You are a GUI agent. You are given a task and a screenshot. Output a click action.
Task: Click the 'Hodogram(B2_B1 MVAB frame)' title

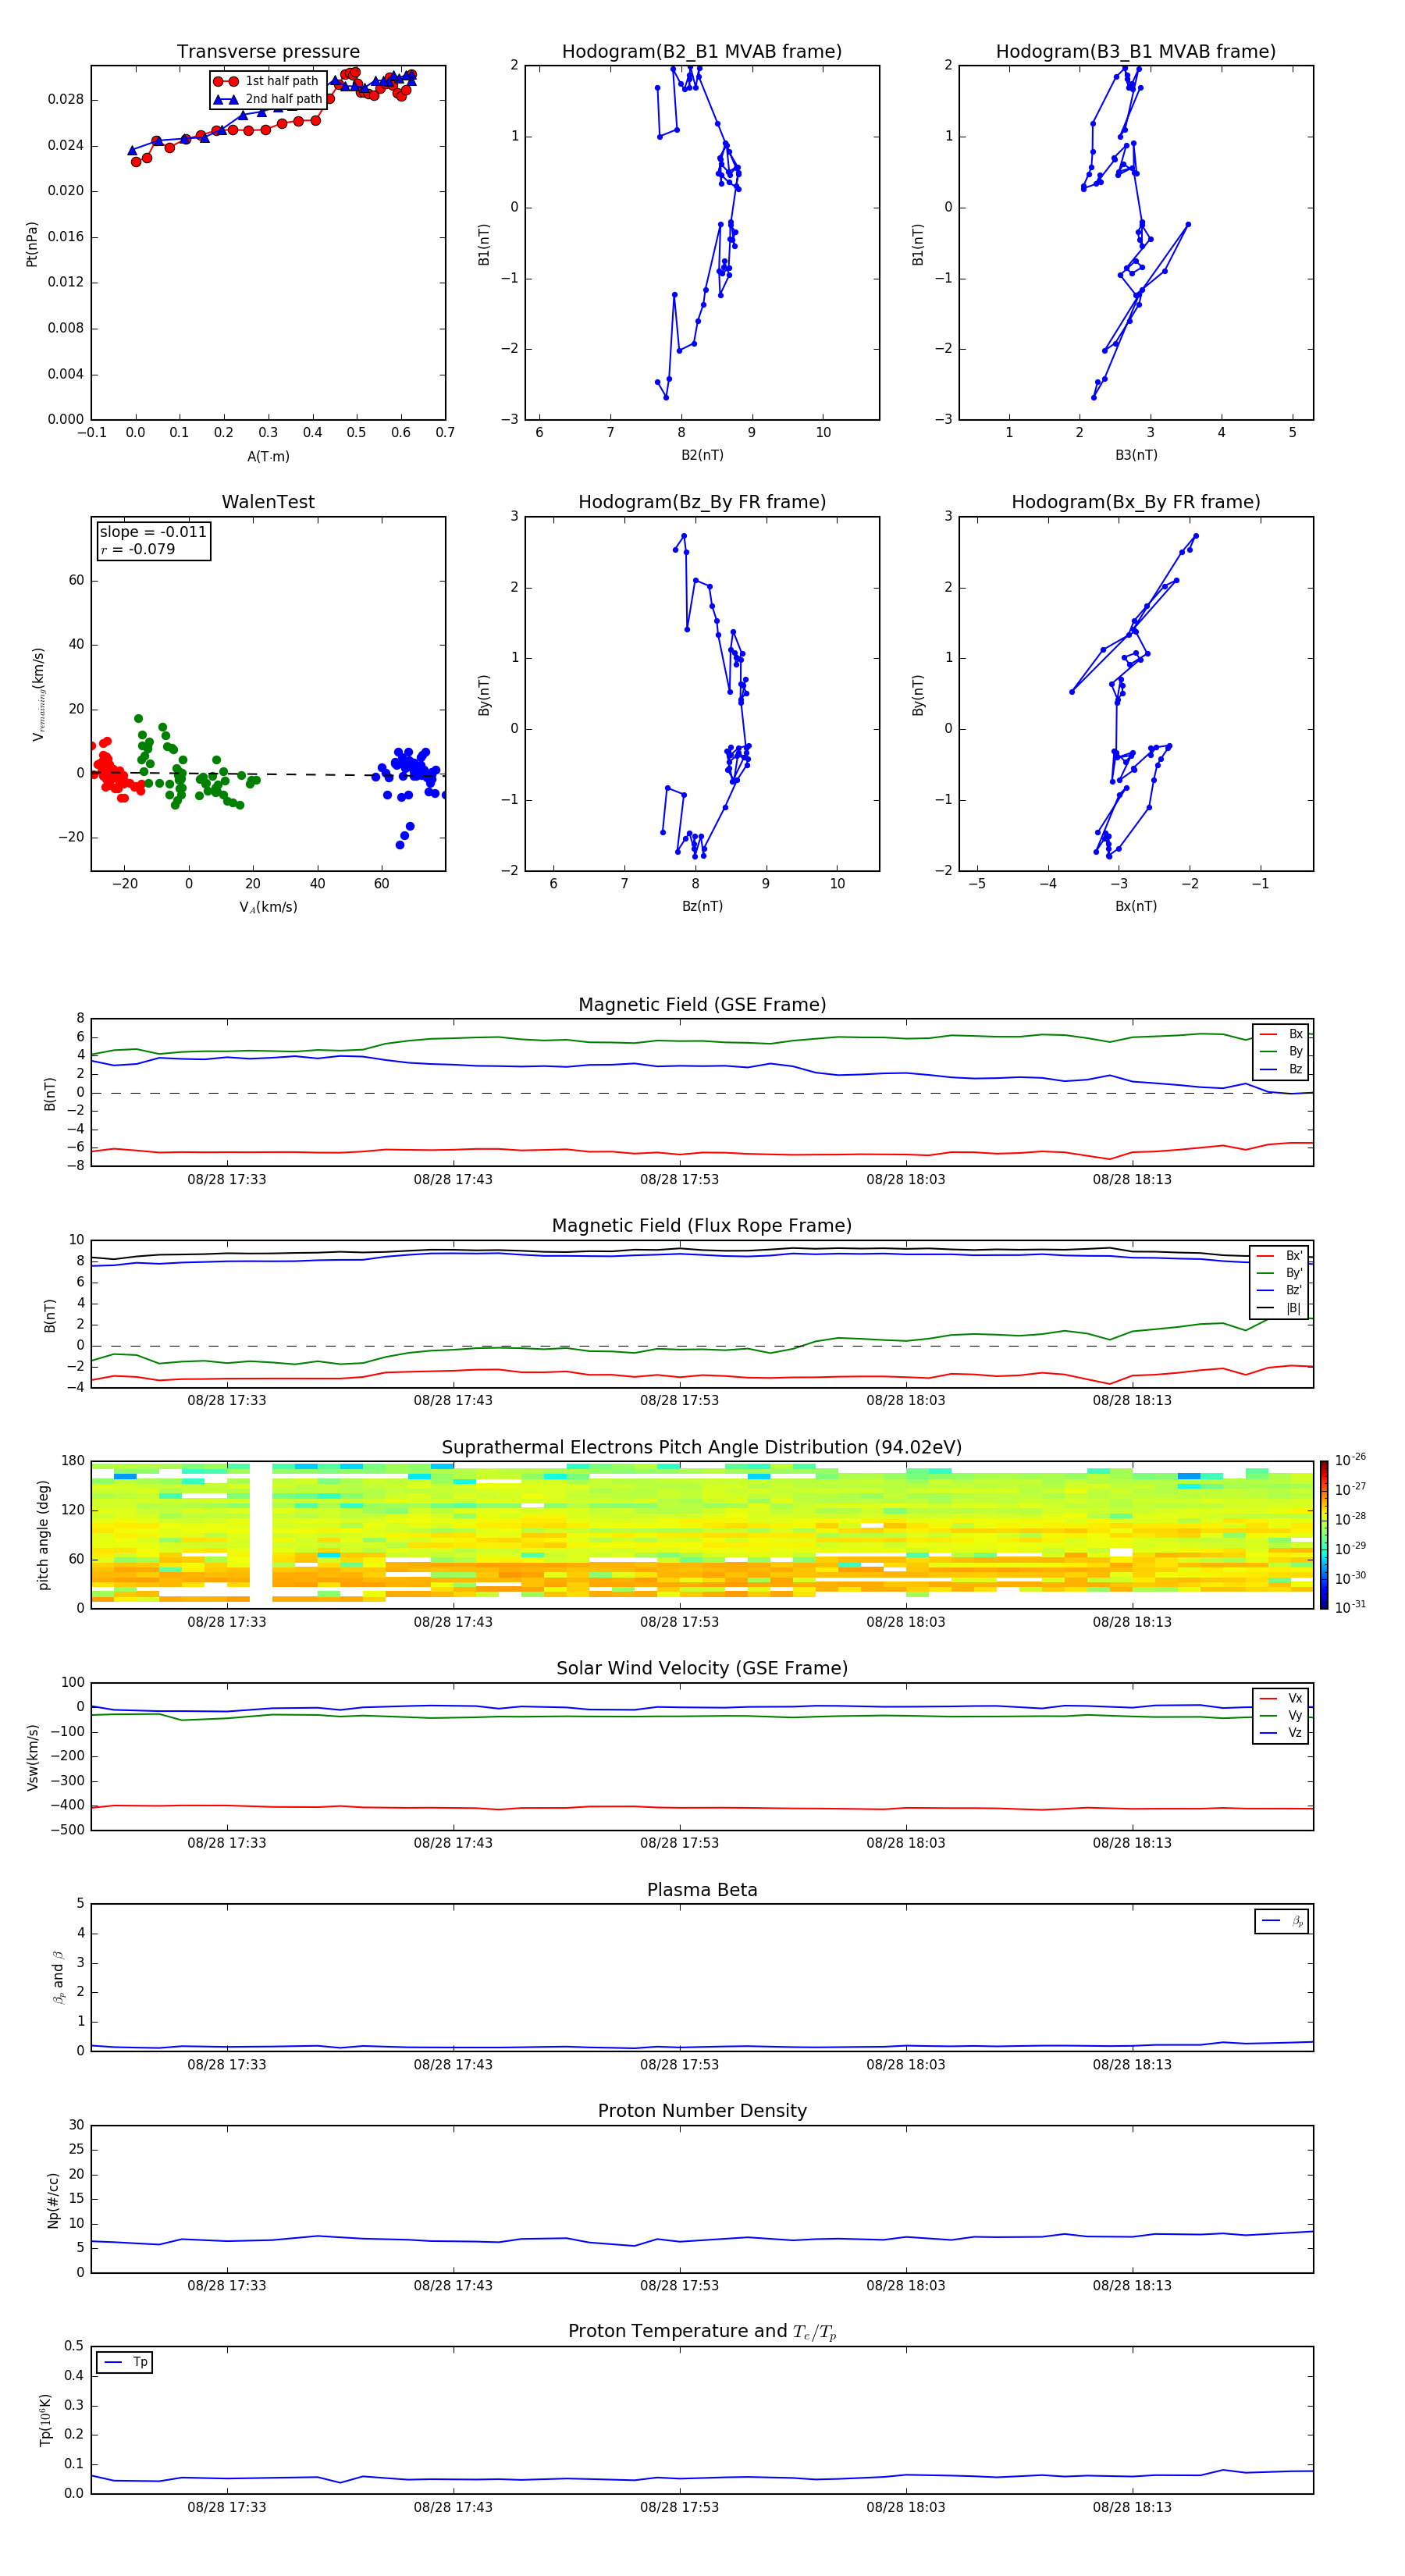(x=702, y=52)
